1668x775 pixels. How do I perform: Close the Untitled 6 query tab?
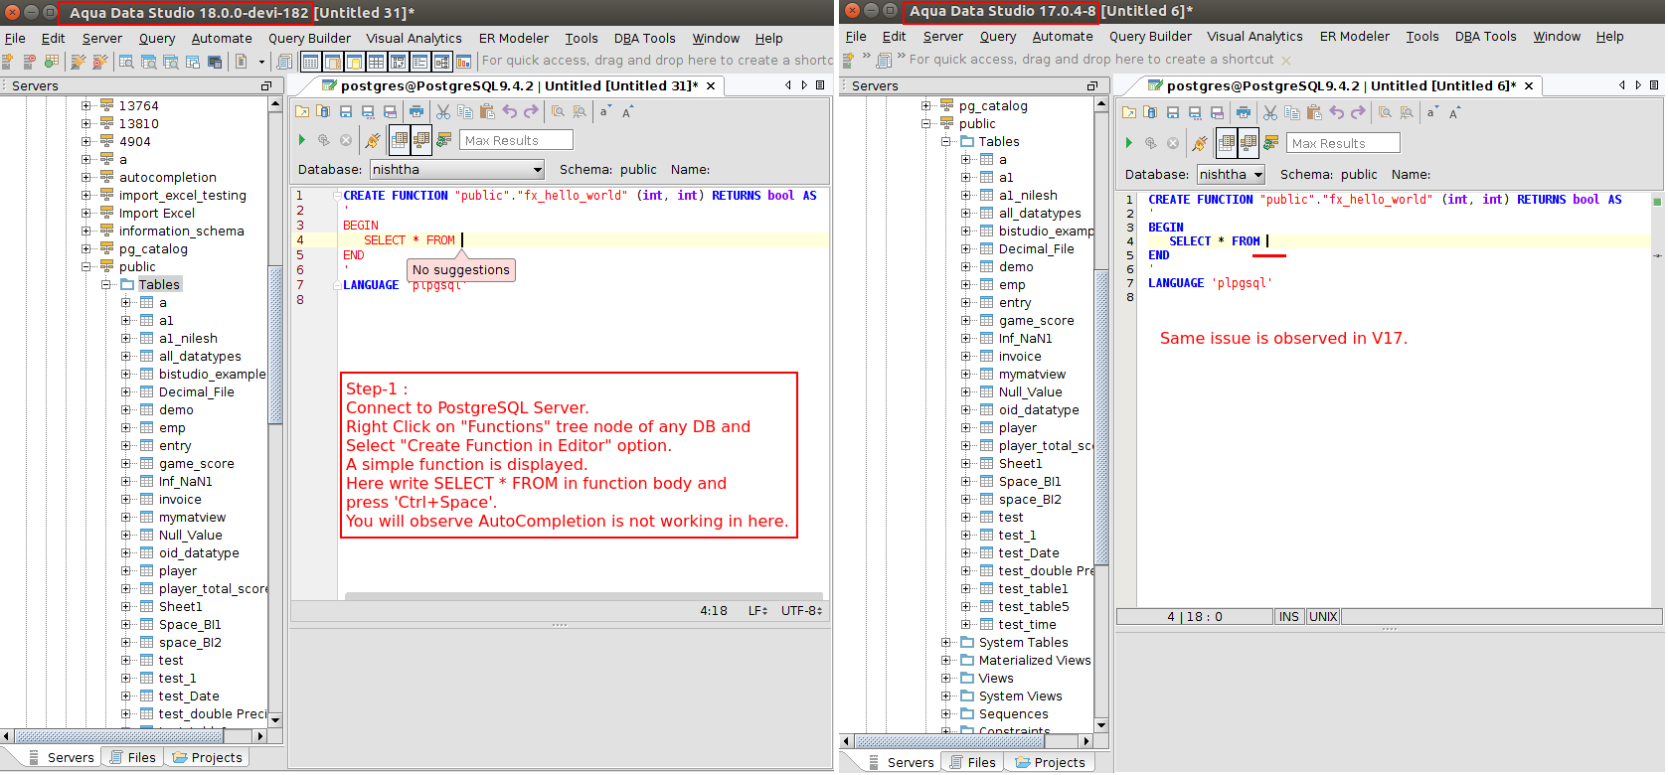tap(1529, 86)
